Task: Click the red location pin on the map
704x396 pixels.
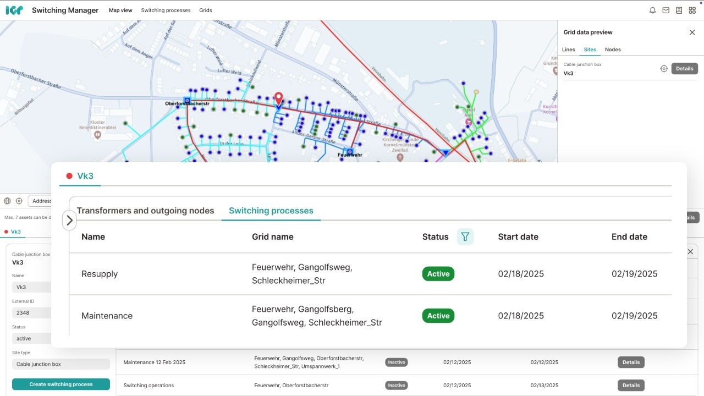Action: (x=278, y=99)
